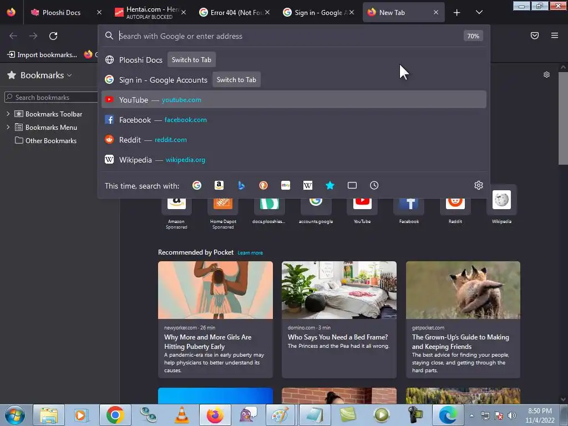Launch Google Chrome from taskbar
This screenshot has width=568, height=426.
(x=115, y=415)
